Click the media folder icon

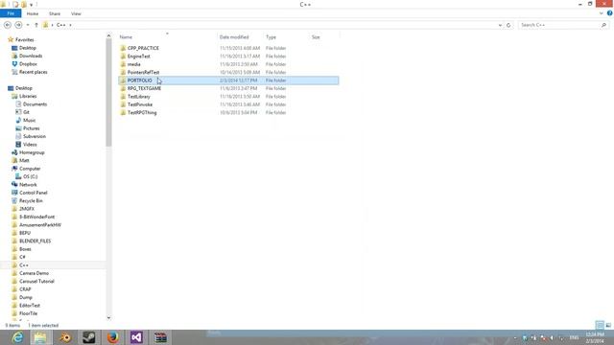[123, 64]
